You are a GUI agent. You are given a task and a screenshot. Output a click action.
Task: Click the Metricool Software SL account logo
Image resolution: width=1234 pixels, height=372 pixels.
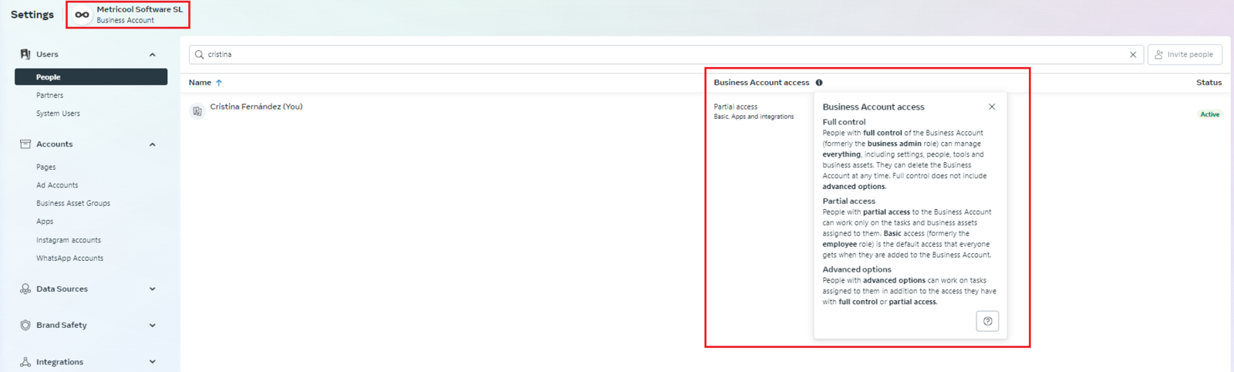(x=82, y=15)
